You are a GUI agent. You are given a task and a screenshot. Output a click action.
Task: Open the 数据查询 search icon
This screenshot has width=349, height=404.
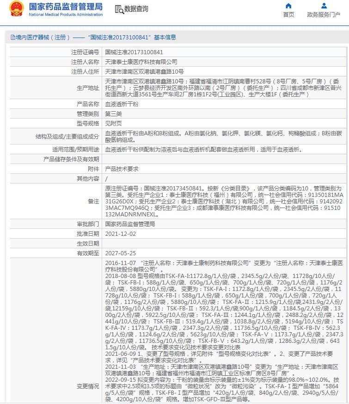pyautogui.click(x=119, y=9)
